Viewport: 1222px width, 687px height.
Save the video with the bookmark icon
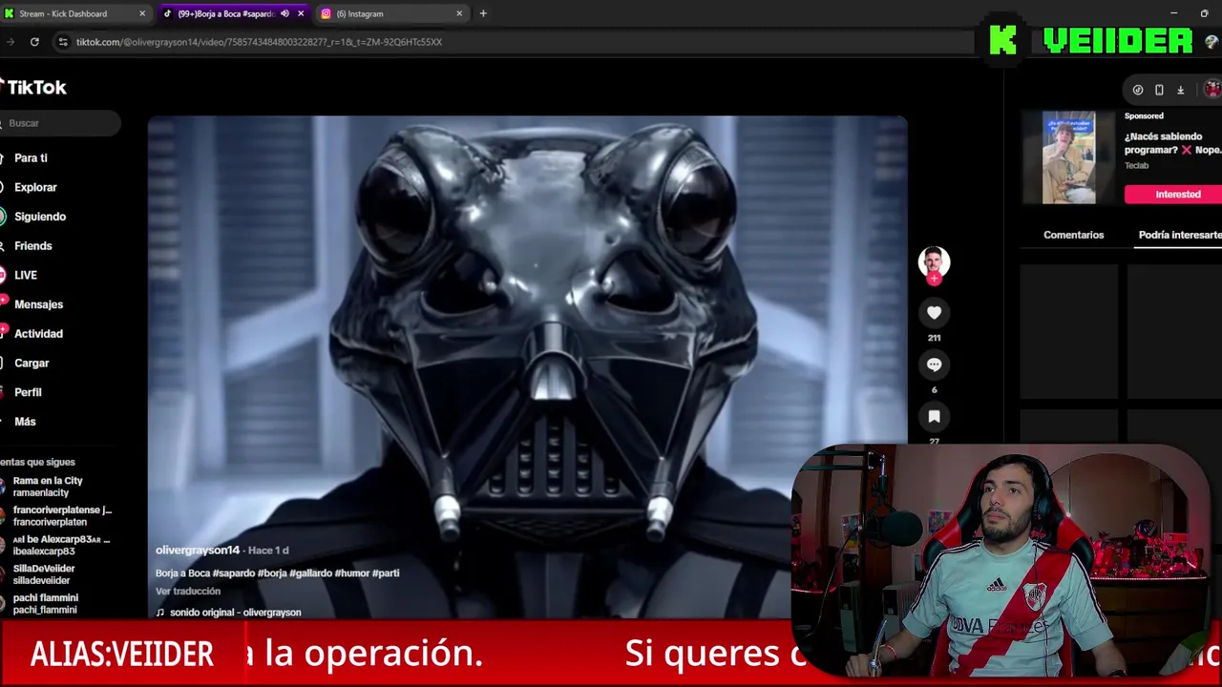[x=934, y=416]
